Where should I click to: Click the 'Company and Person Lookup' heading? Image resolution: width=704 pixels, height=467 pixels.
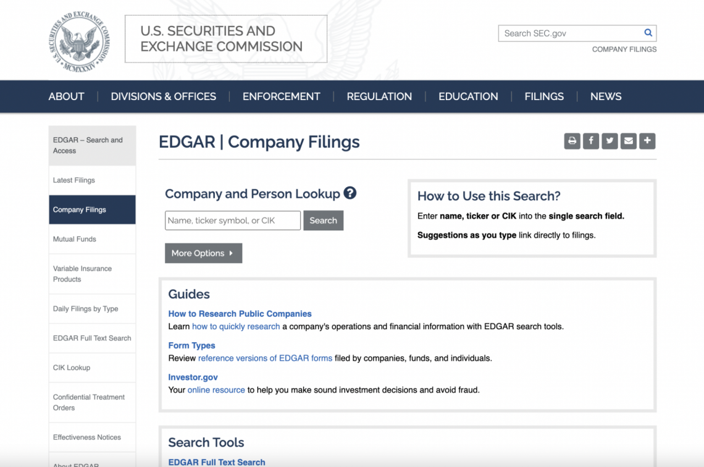pos(253,194)
